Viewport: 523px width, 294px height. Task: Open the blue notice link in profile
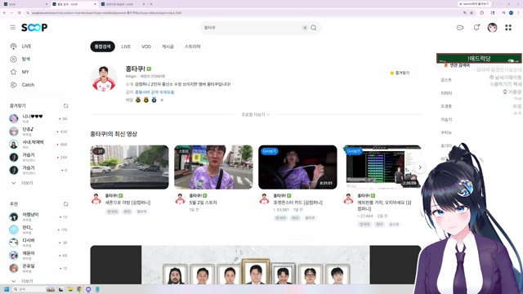click(154, 92)
